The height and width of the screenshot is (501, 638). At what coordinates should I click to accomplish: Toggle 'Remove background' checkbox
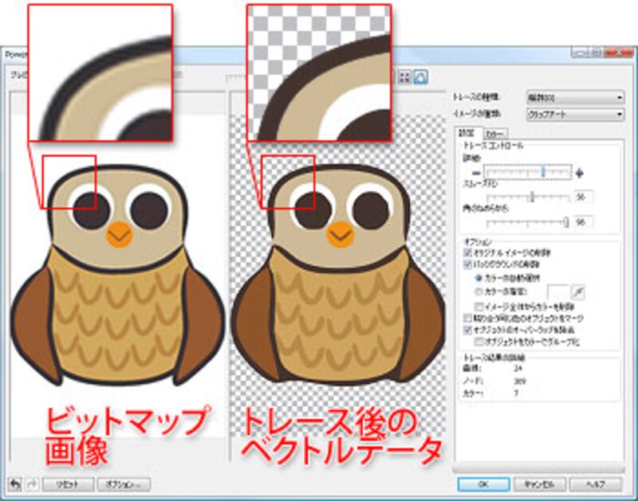pyautogui.click(x=468, y=264)
